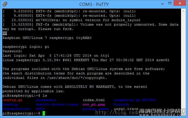Click the raspberrypi login: pi line

click(26, 47)
